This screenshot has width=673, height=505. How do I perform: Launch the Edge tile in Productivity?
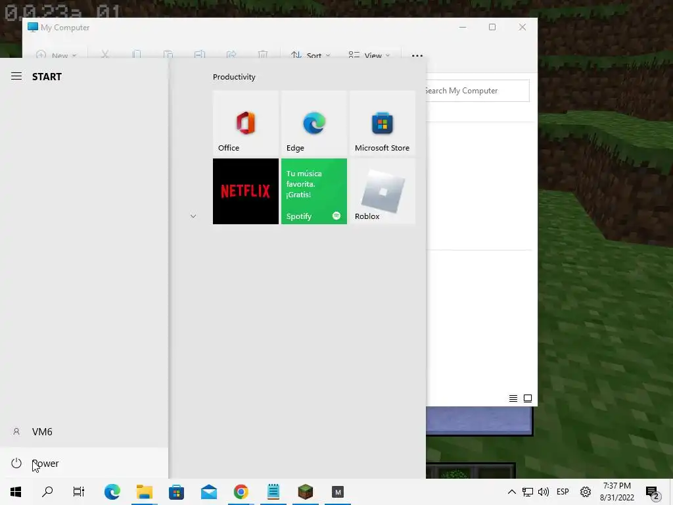(x=313, y=123)
